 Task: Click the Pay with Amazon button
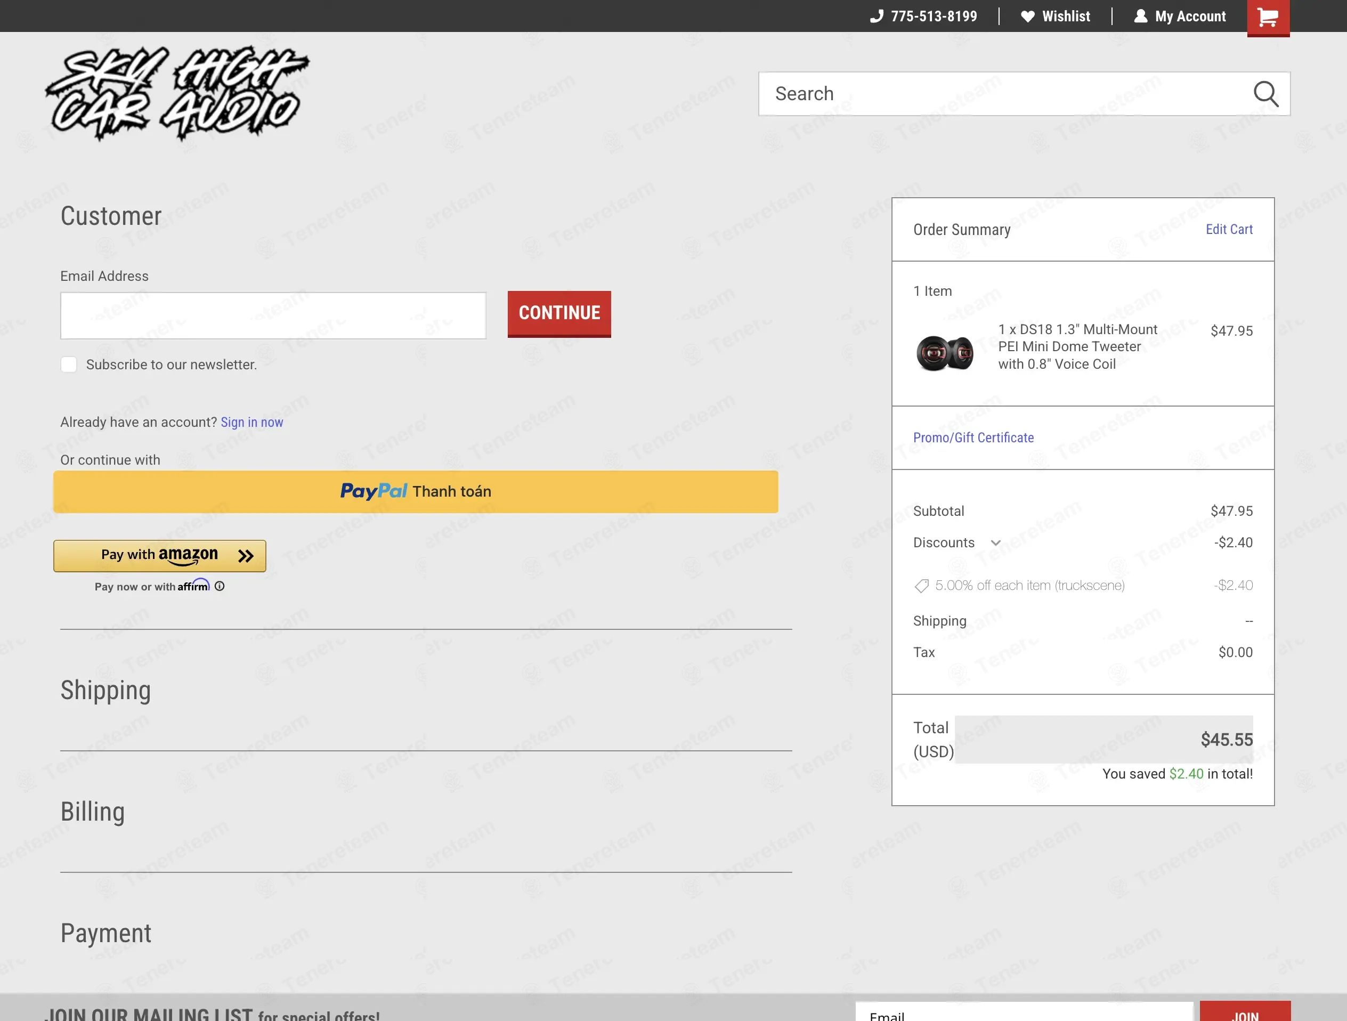[159, 556]
